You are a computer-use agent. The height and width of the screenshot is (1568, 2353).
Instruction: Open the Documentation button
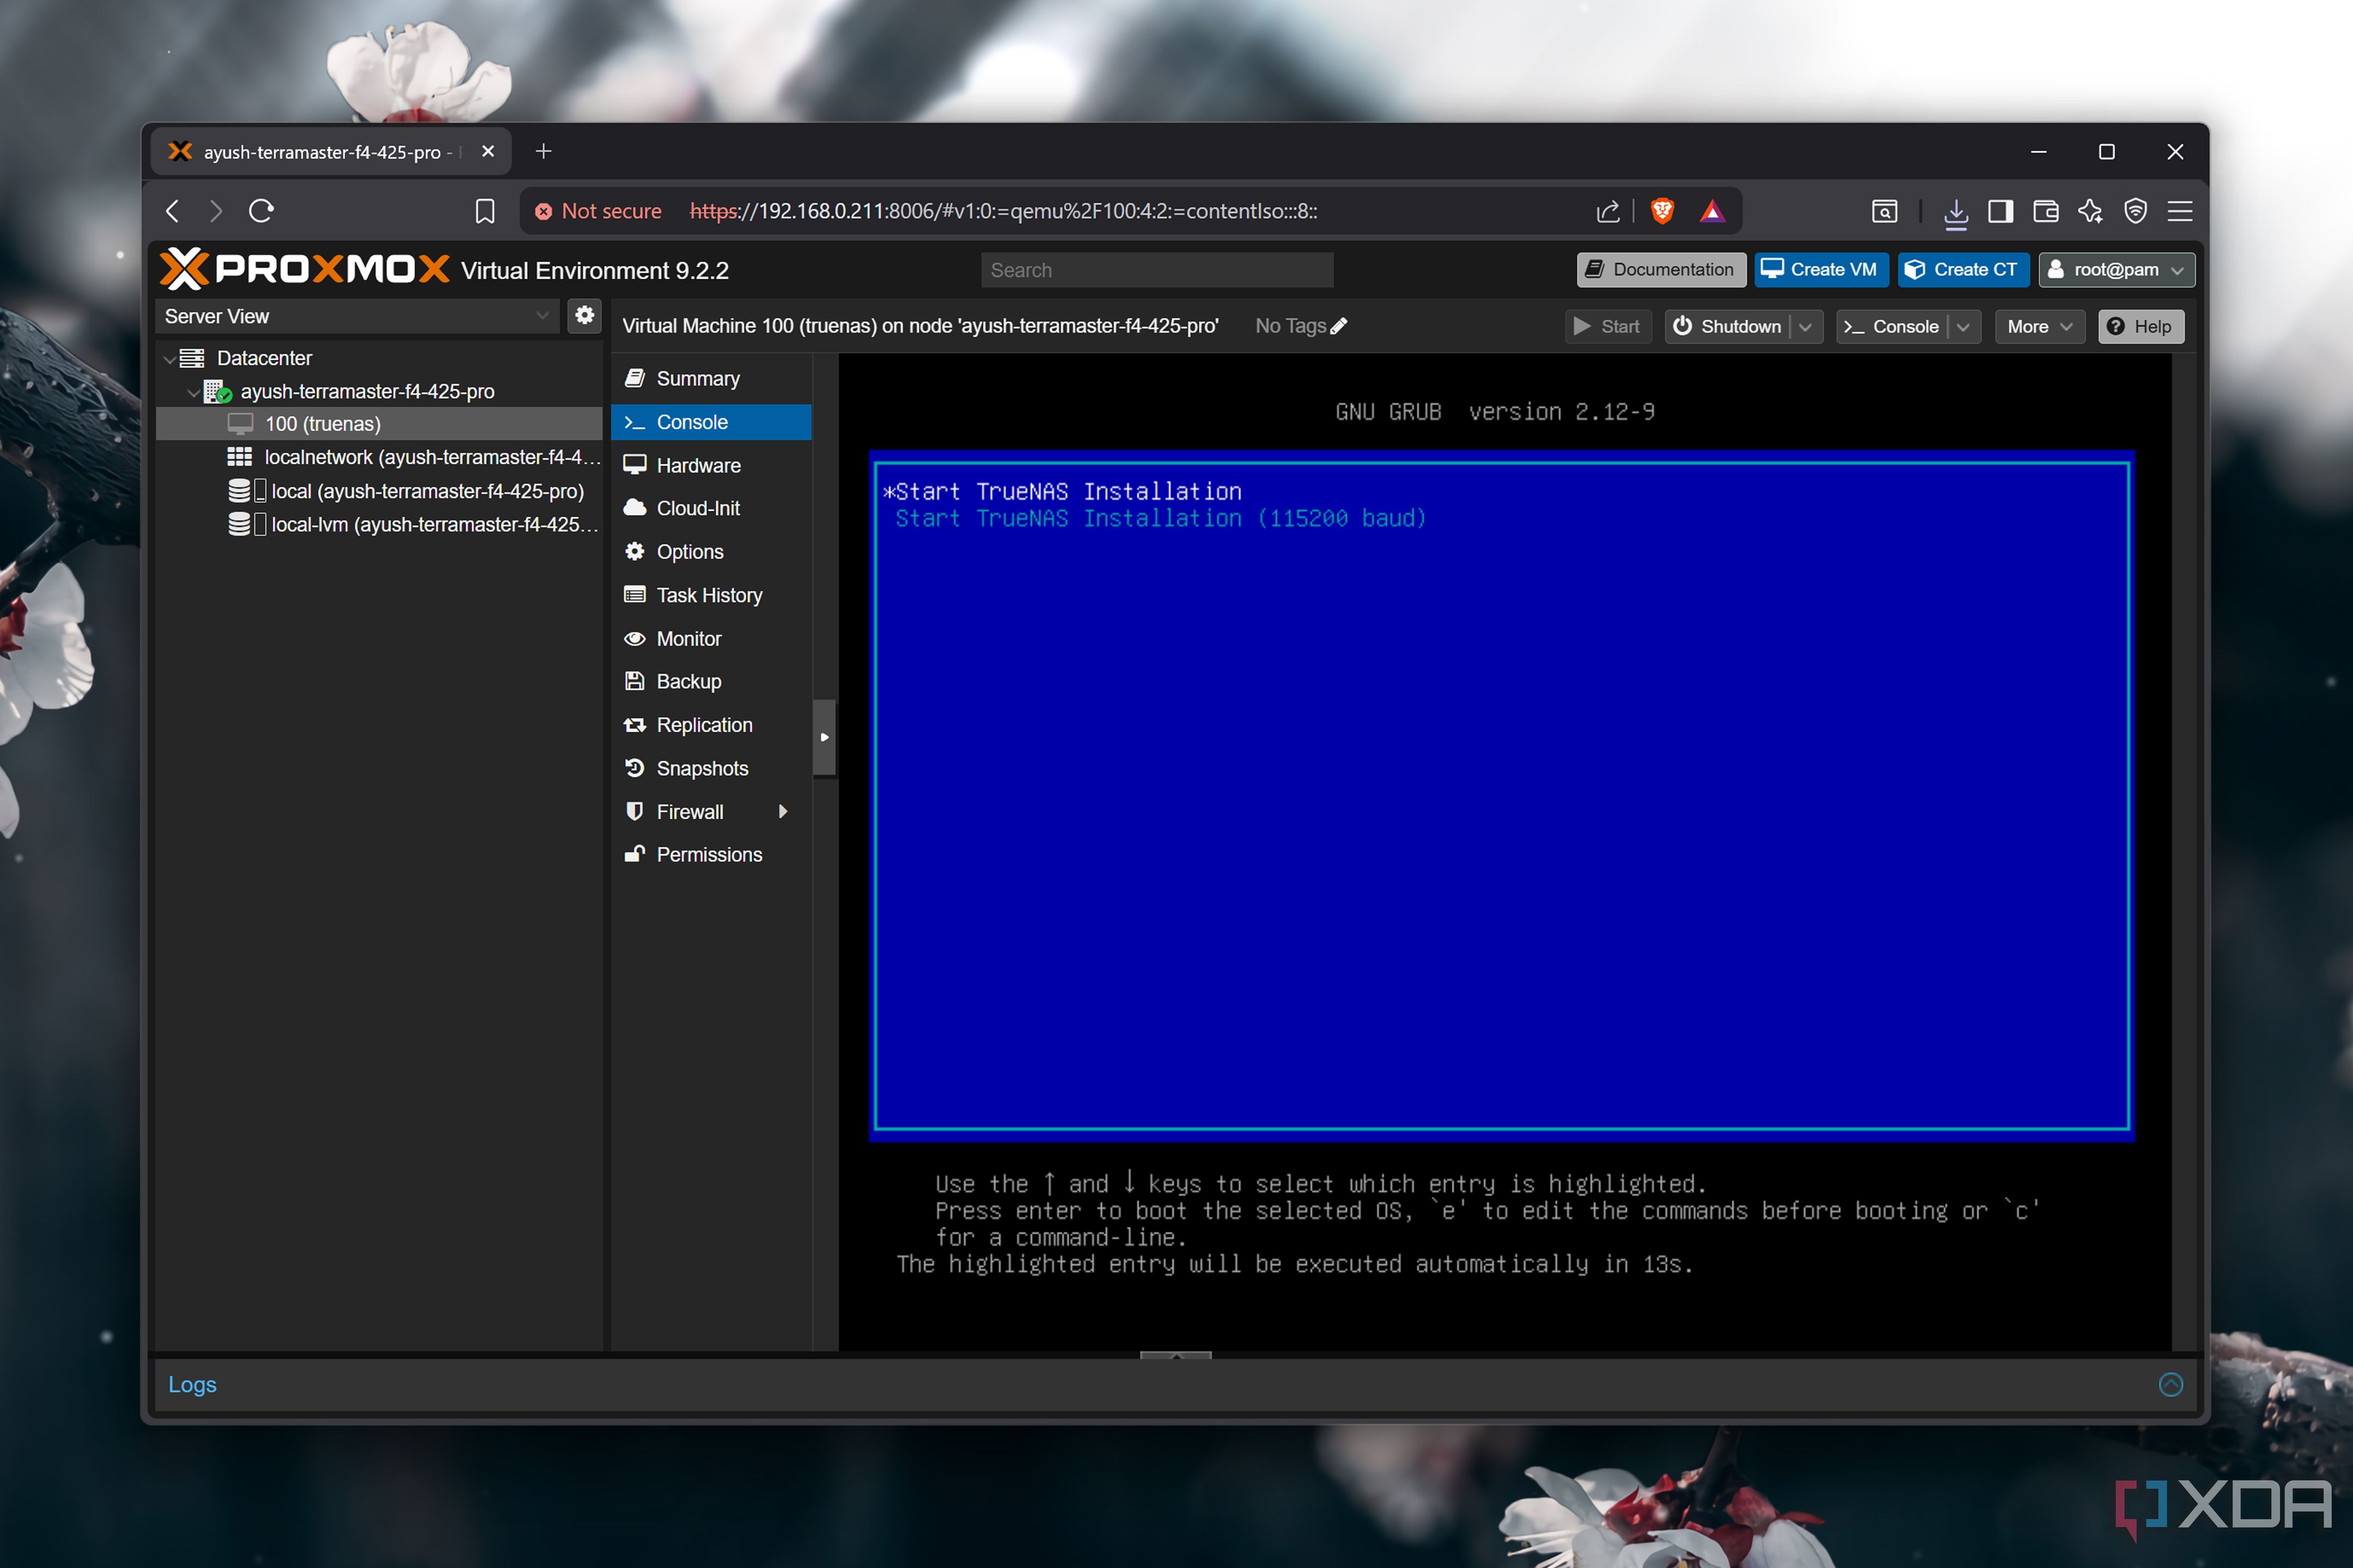1661,269
